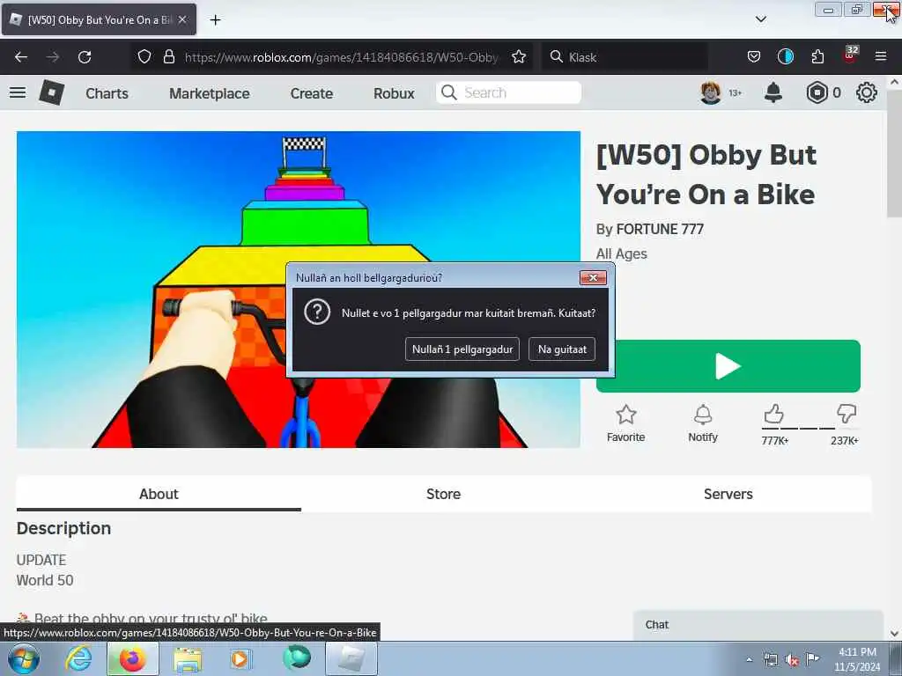Screen dimensions: 902x676
Task: Open the avatar profile picture
Action: click(711, 92)
